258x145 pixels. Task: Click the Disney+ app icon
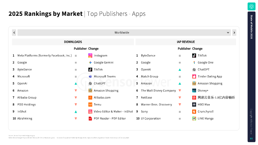[194, 91]
